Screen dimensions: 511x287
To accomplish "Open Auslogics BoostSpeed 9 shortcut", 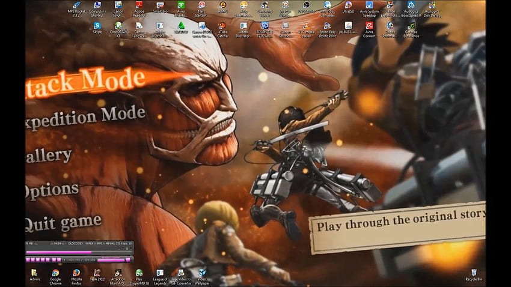I will pos(411,9).
